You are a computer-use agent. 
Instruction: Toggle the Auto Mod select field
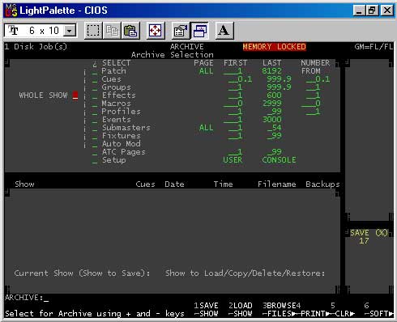pyautogui.click(x=95, y=145)
